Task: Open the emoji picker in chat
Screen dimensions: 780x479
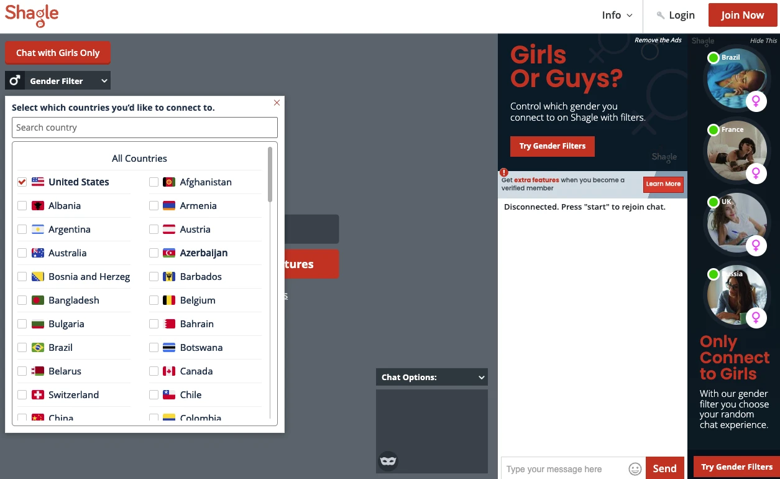Action: 635,469
